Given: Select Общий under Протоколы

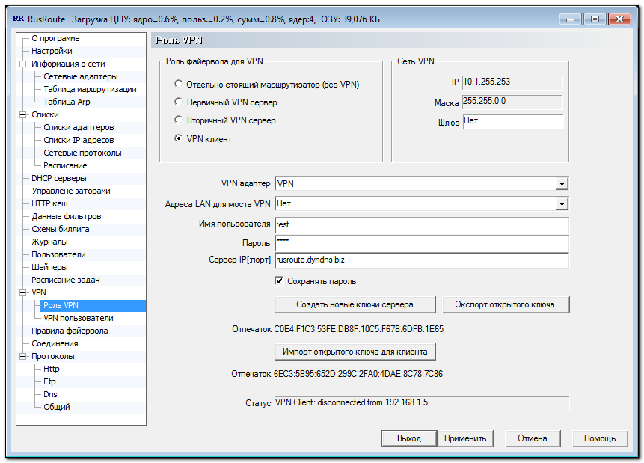Looking at the screenshot, I should pyautogui.click(x=57, y=408).
